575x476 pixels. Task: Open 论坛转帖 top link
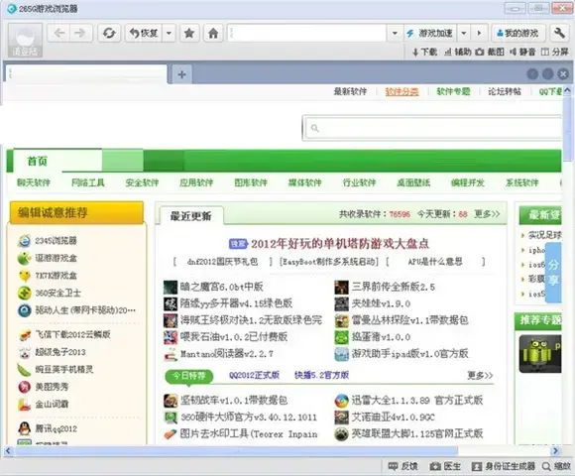(505, 91)
